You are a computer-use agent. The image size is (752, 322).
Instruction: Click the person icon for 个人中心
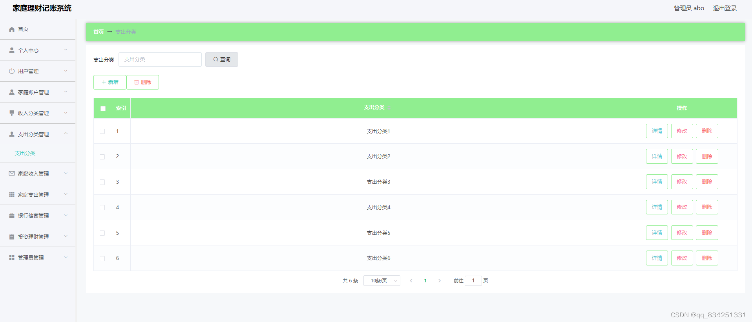coord(12,50)
